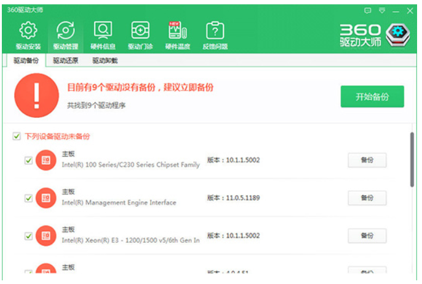Open the title bar dropdown menu arrow
Screen dimensions: 422x284
point(382,10)
